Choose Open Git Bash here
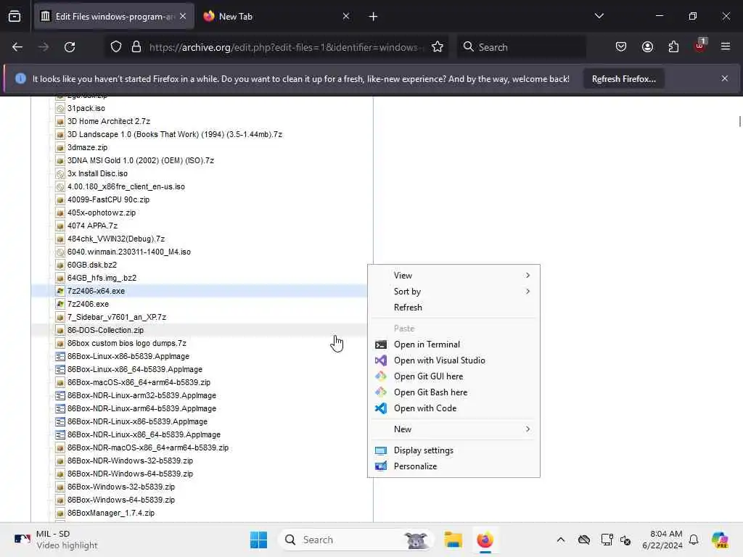Viewport: 743px width, 557px height. pyautogui.click(x=453, y=392)
